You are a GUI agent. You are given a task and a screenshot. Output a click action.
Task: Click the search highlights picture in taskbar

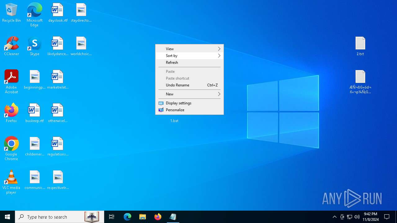(92, 217)
